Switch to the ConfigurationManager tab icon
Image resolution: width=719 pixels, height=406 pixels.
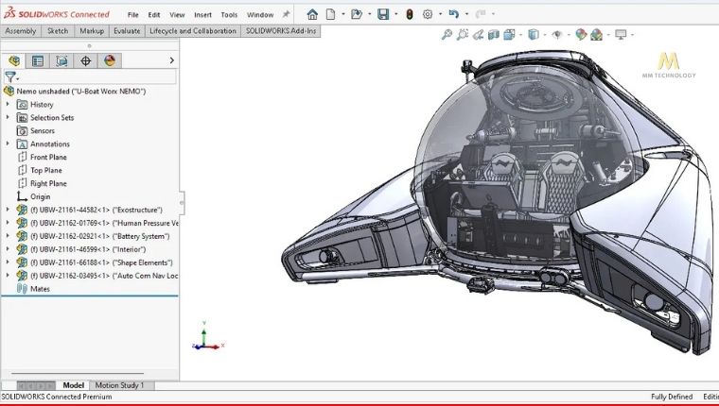[61, 60]
